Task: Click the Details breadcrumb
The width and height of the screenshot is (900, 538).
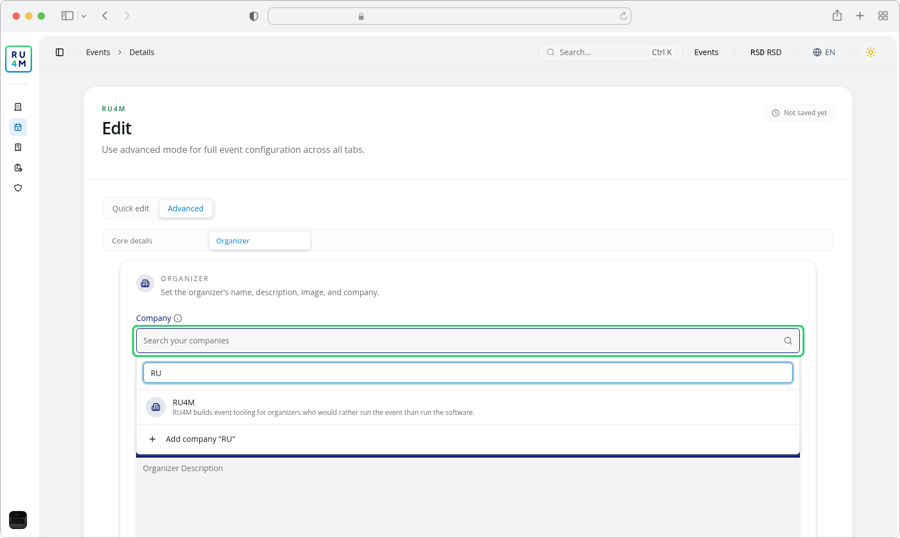Action: [142, 52]
